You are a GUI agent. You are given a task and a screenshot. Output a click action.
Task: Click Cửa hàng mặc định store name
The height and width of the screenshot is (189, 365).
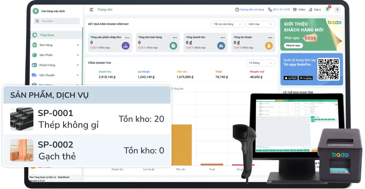tap(53, 11)
